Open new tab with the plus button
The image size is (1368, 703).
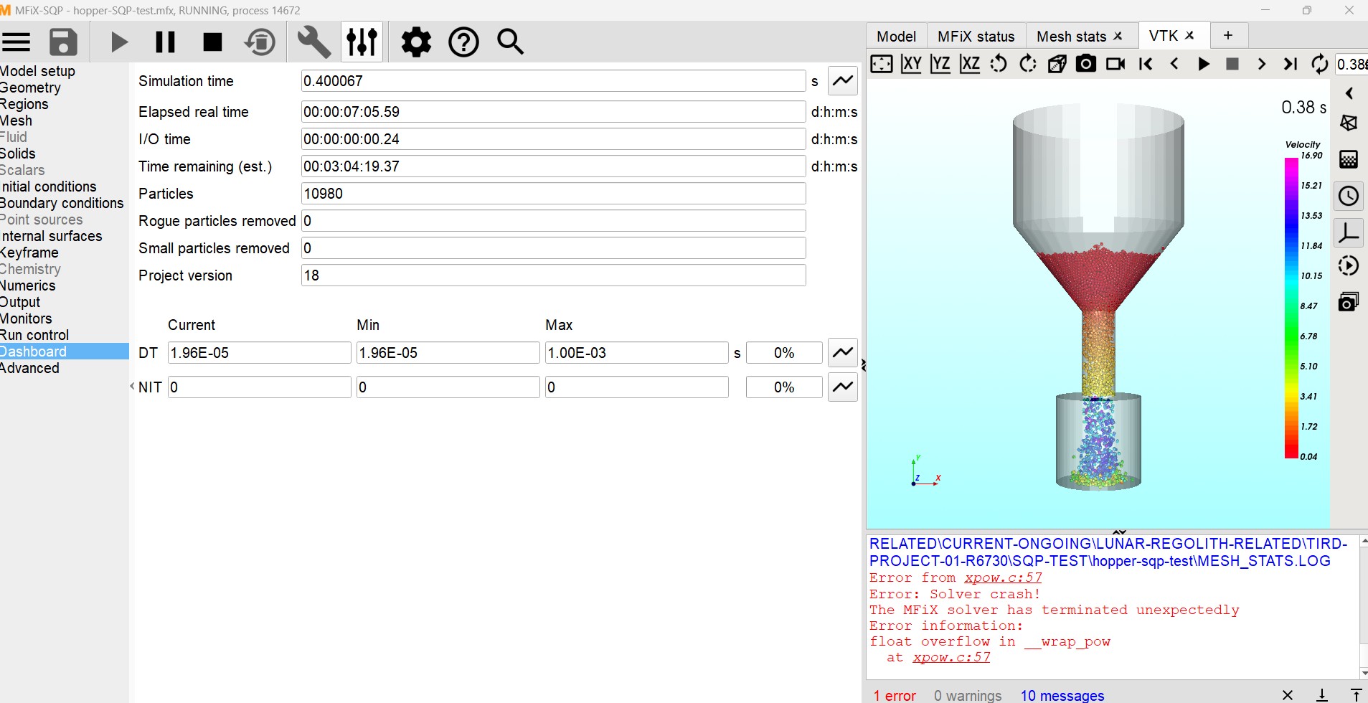[x=1228, y=35]
